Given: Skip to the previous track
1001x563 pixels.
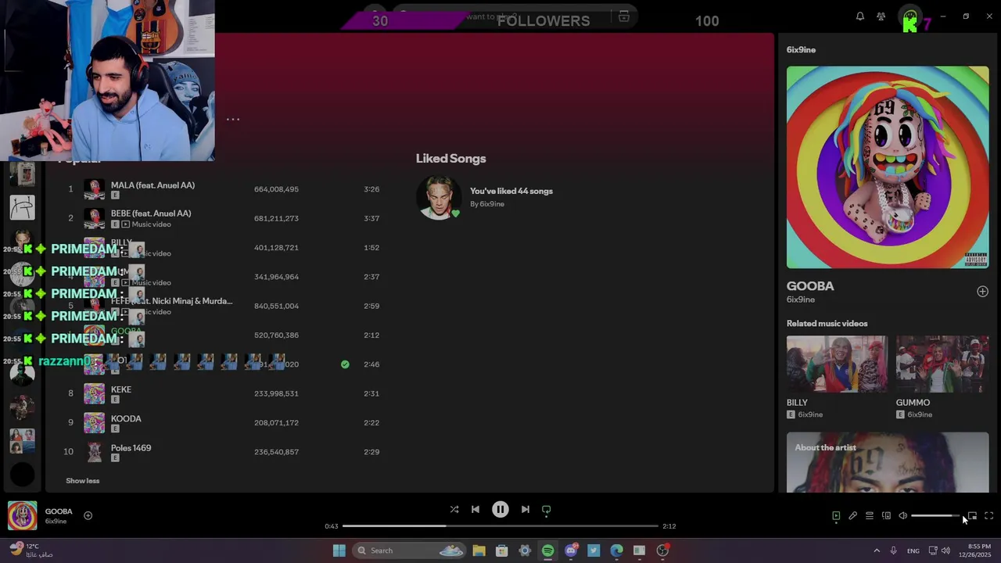Looking at the screenshot, I should pyautogui.click(x=475, y=509).
